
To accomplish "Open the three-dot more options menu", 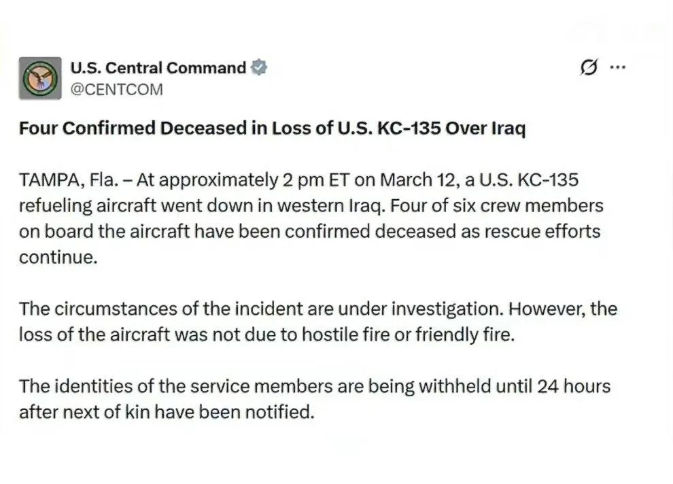I will pos(617,67).
